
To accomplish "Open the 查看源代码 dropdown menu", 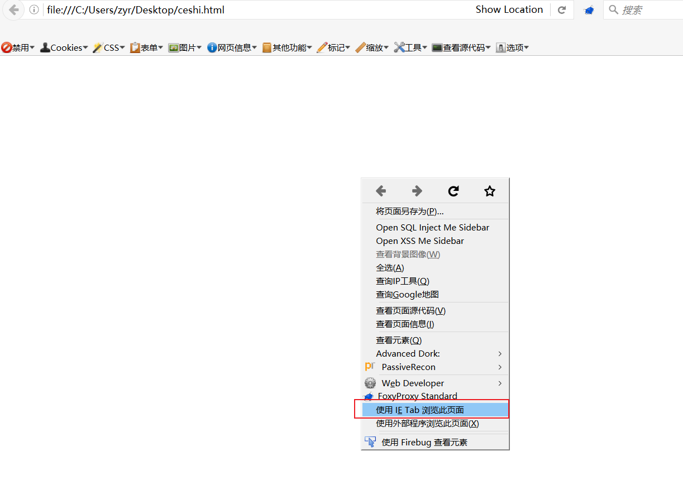I will click(461, 48).
